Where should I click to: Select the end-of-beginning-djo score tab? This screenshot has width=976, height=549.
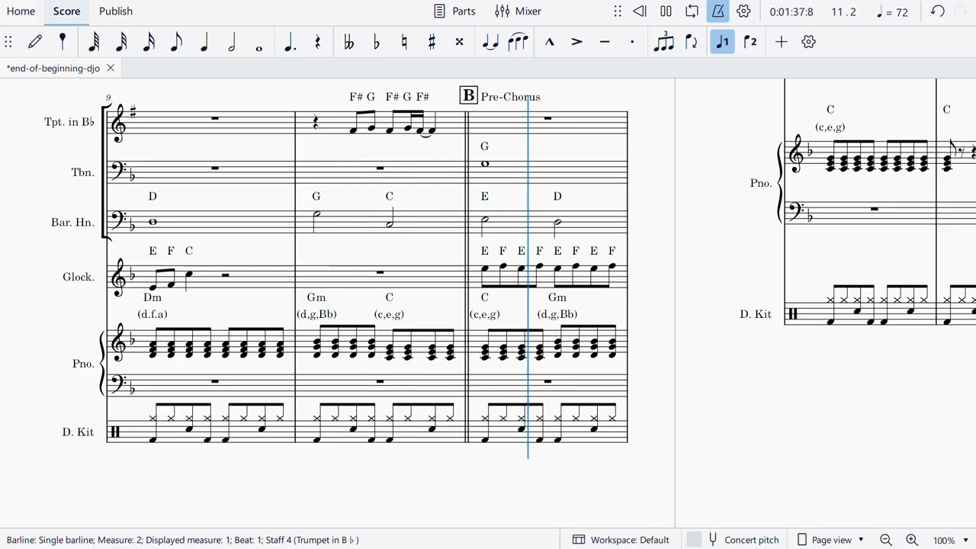click(53, 68)
